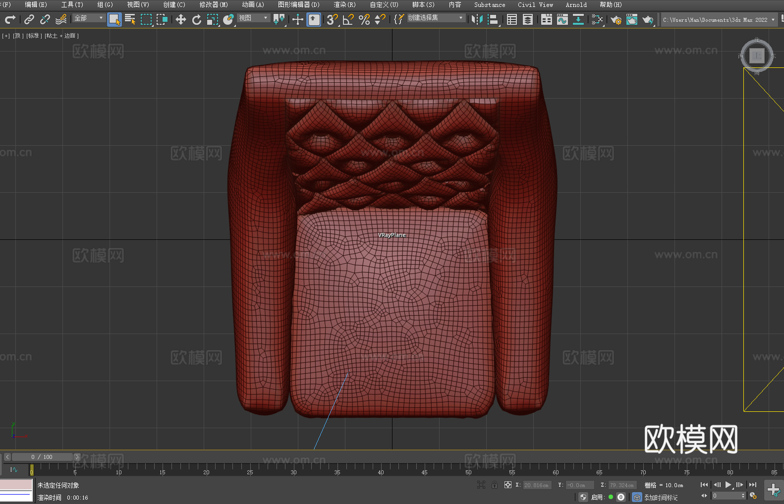Expand the project path dropdown
The image size is (784, 504).
[773, 20]
